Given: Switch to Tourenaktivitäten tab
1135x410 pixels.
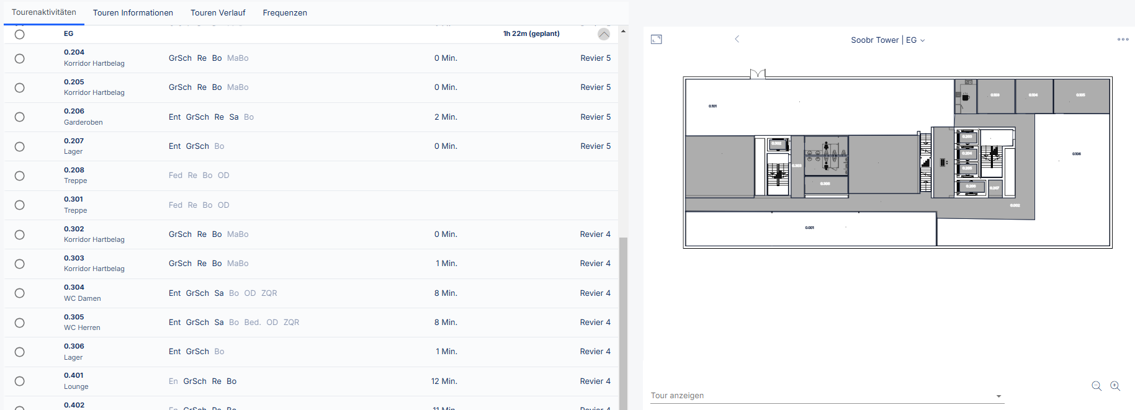Looking at the screenshot, I should [x=44, y=12].
